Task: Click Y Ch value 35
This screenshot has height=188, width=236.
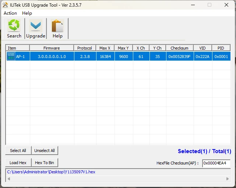Action: 158,57
